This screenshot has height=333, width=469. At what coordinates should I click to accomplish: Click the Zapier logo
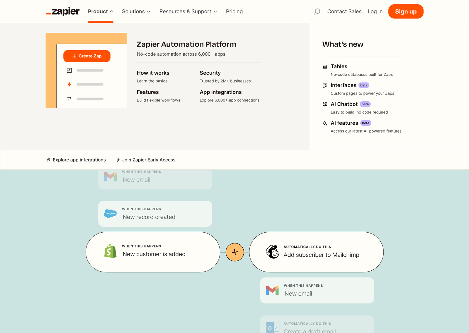(x=63, y=11)
